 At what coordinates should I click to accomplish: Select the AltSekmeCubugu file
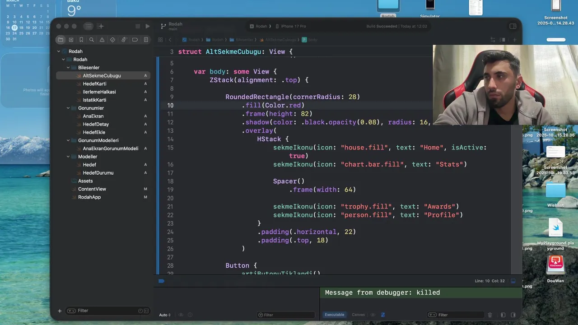click(x=103, y=76)
